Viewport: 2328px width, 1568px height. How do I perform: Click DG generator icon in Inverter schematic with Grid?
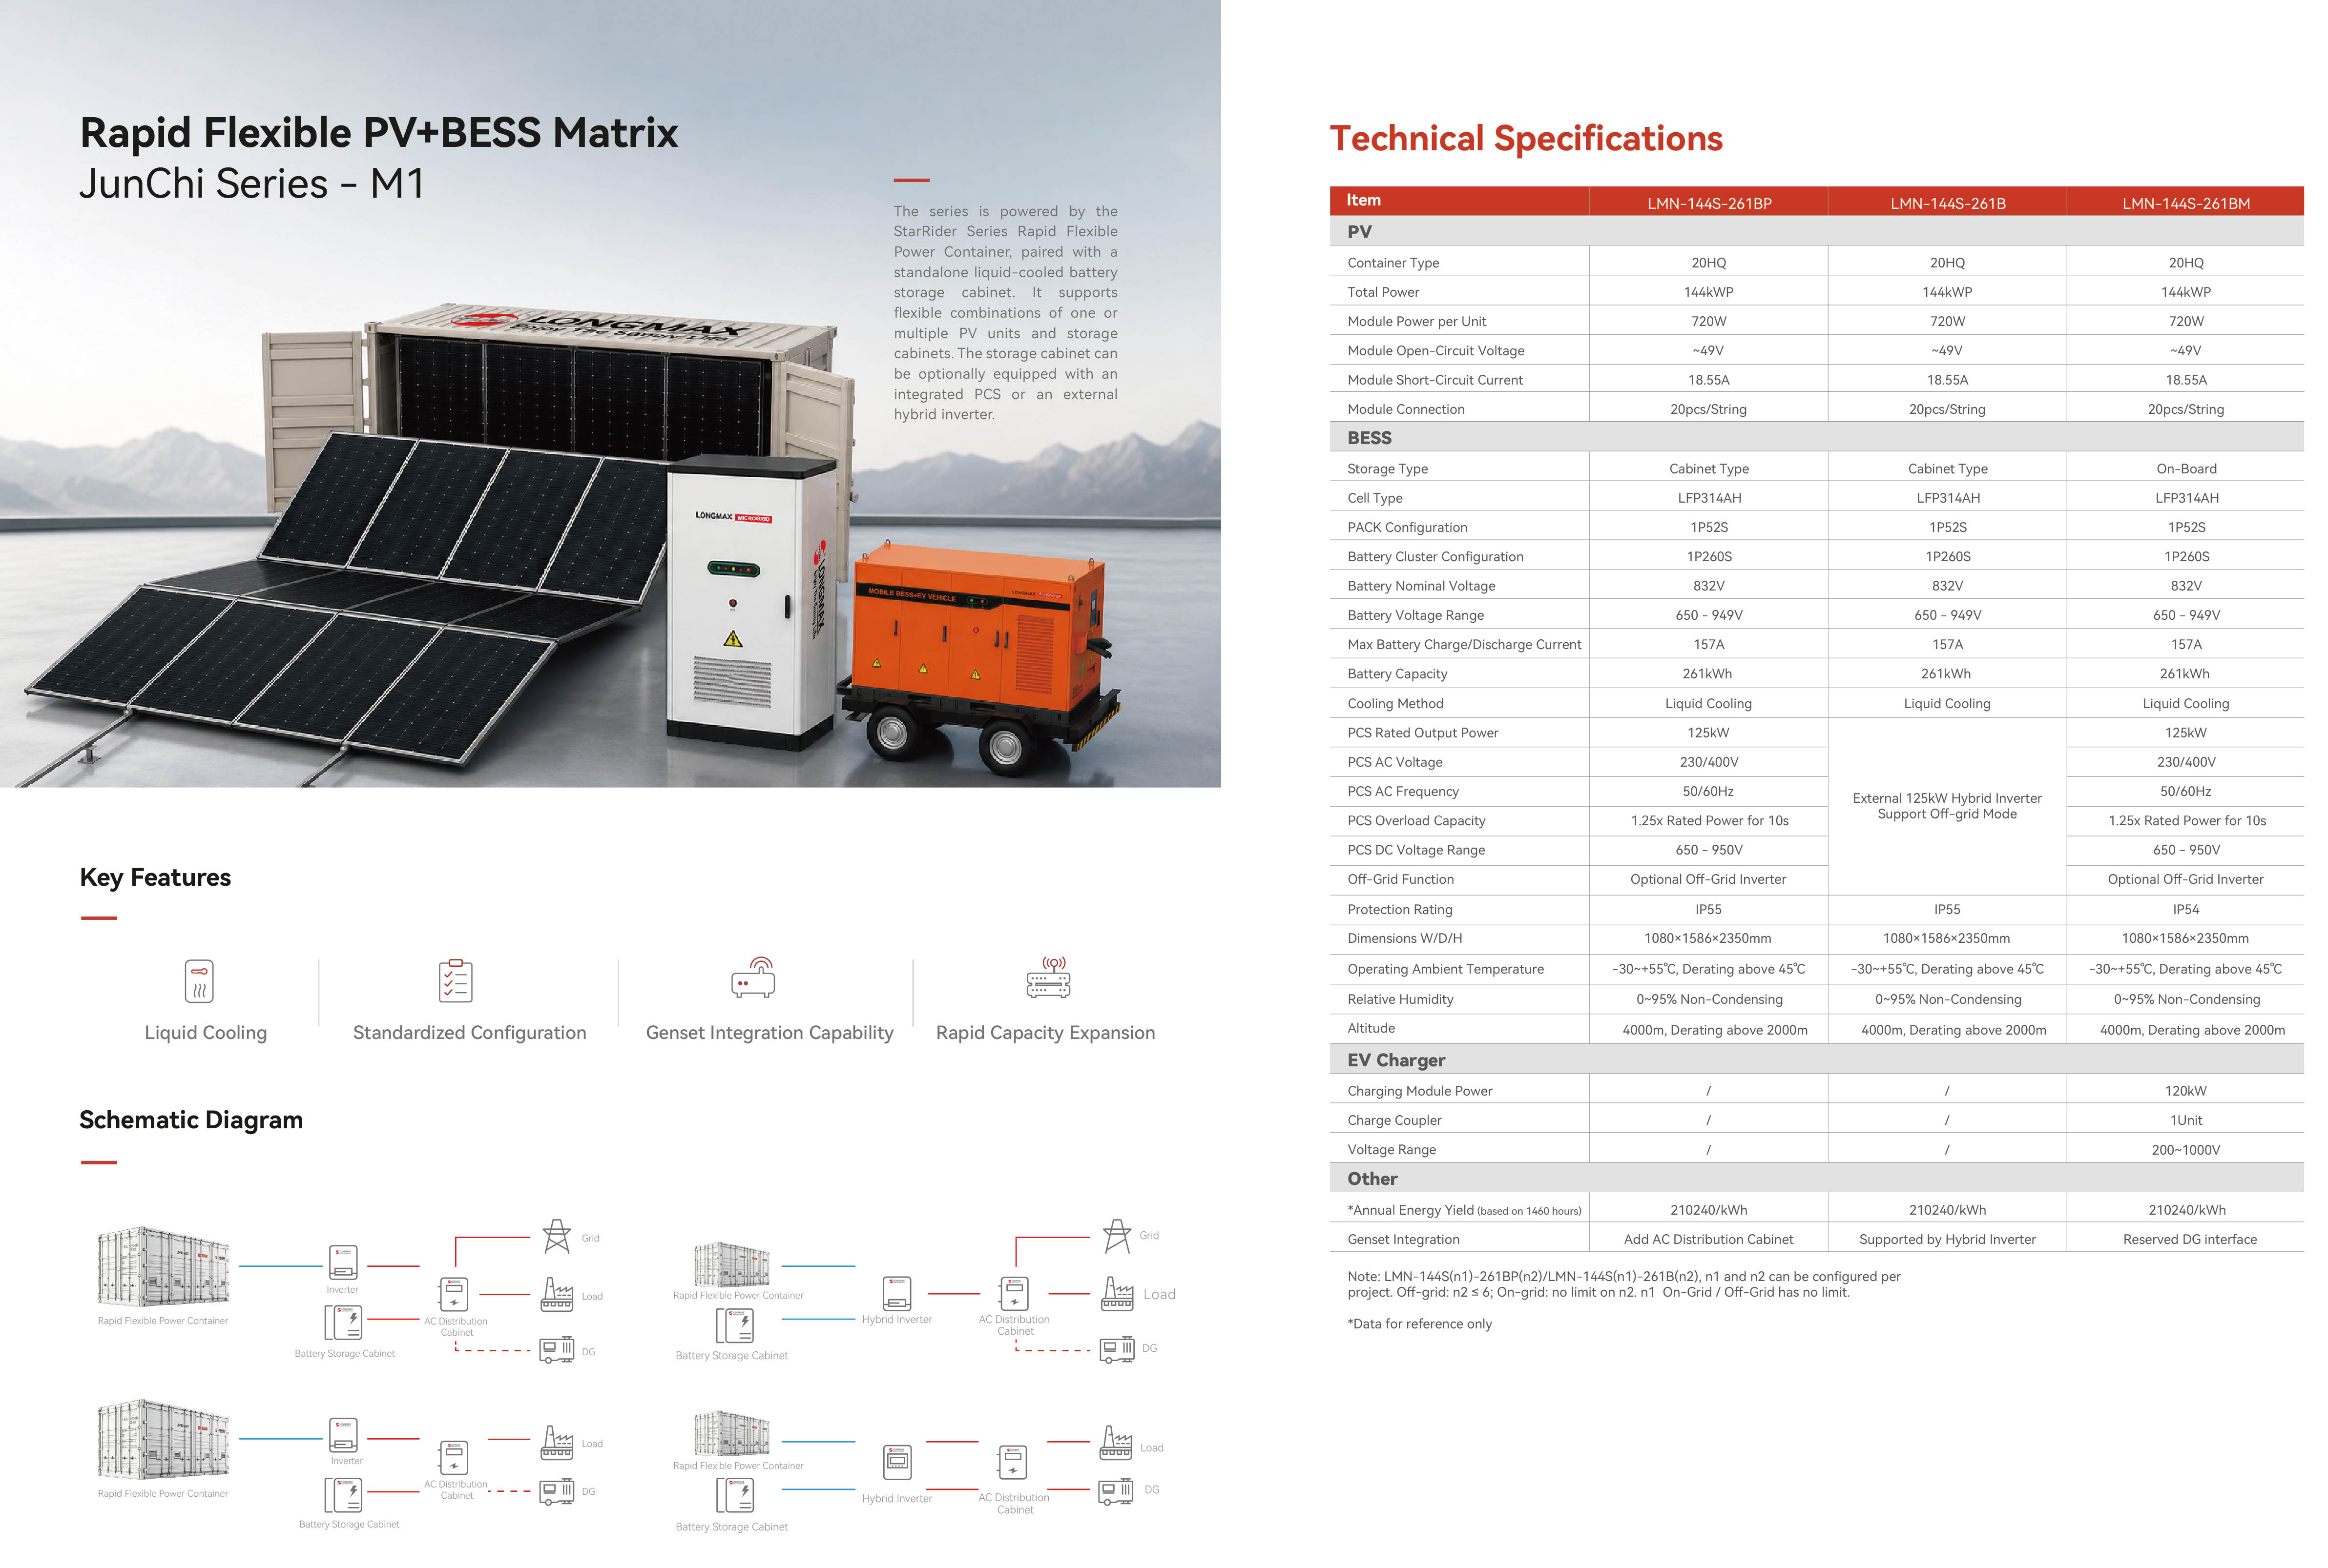click(556, 1350)
